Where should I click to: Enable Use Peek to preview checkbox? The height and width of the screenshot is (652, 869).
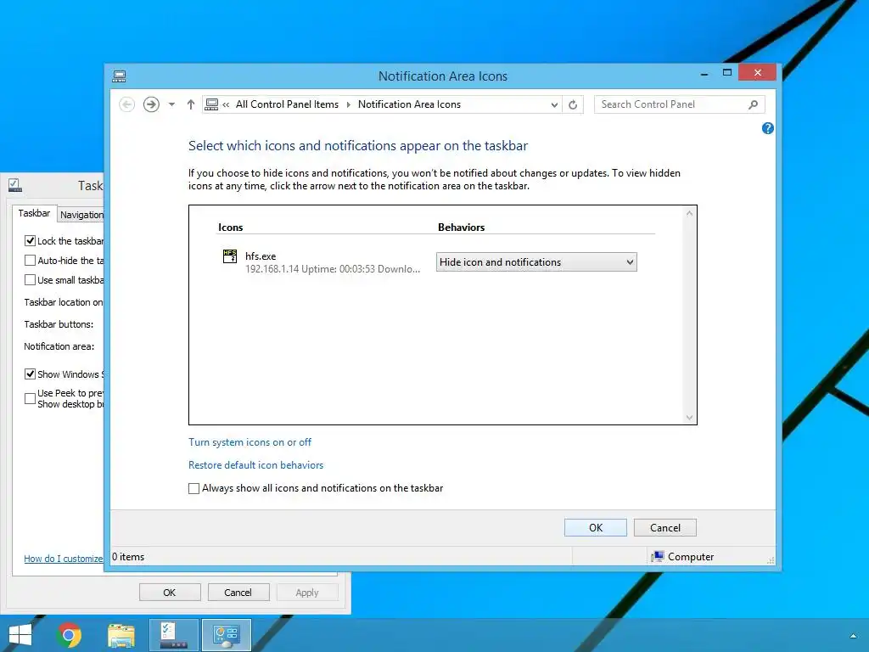tap(30, 398)
